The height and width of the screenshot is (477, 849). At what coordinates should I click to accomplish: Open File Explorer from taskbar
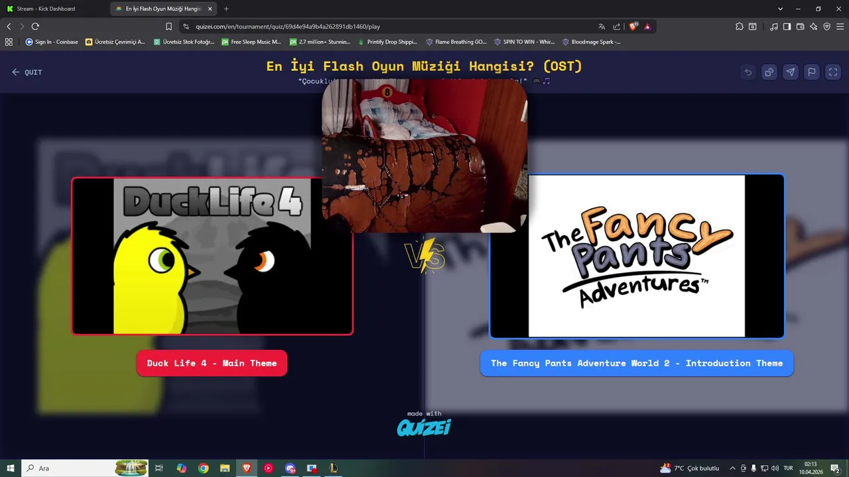tap(225, 468)
